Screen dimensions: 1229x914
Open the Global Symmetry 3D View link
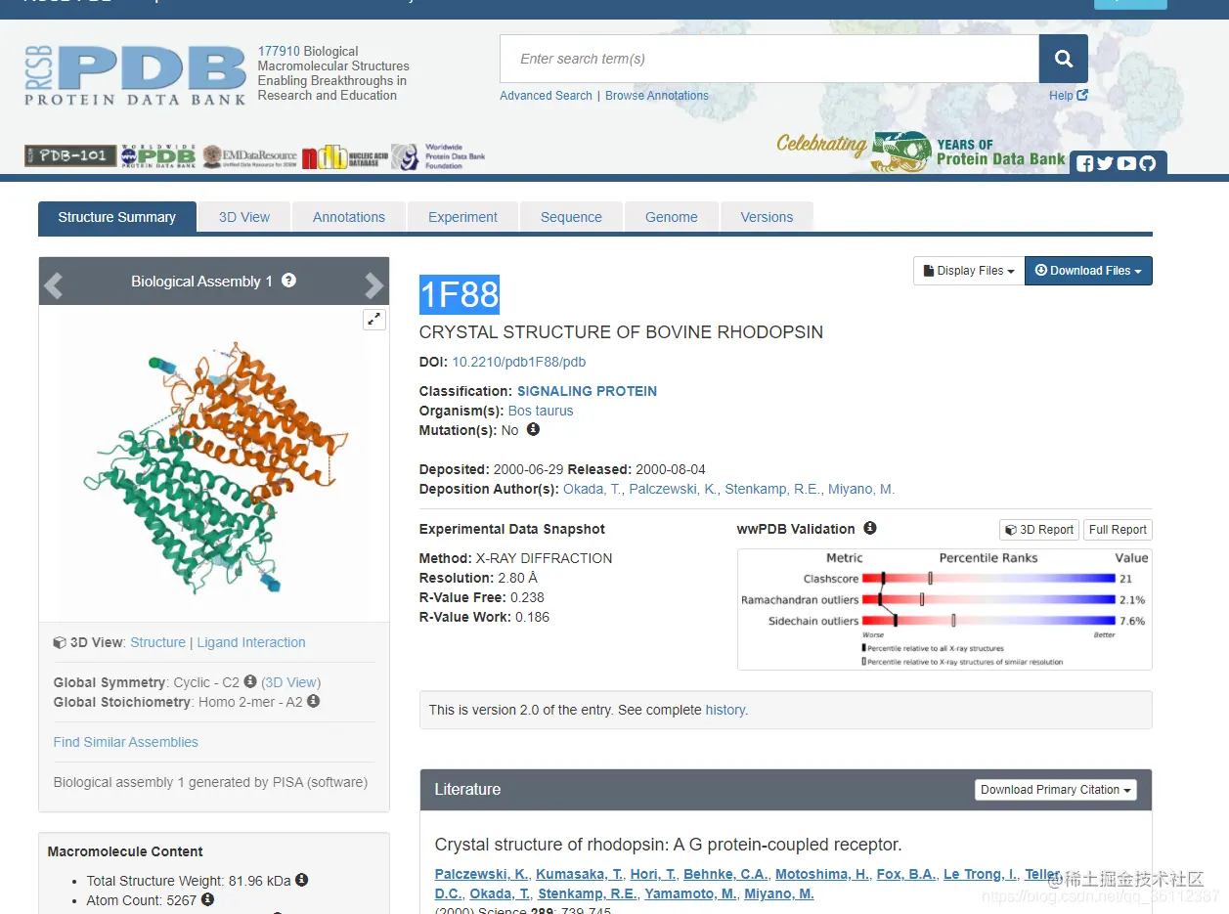290,682
